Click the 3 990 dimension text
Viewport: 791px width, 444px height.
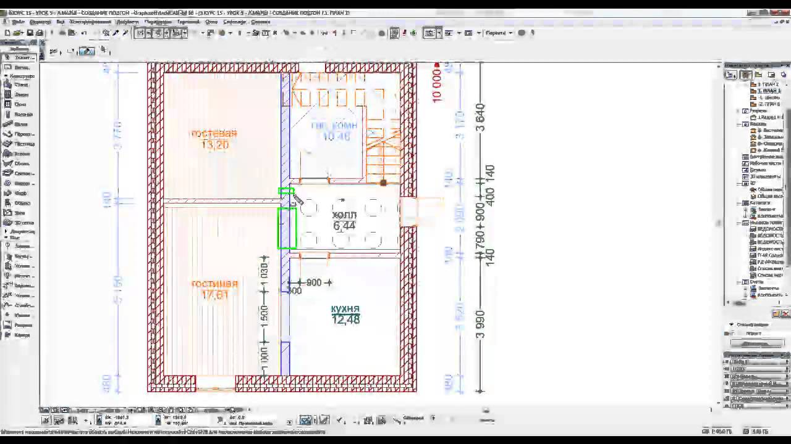(x=480, y=325)
